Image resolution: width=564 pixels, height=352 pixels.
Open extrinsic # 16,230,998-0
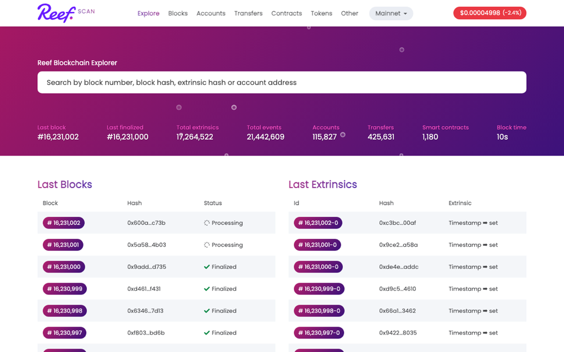pos(319,311)
